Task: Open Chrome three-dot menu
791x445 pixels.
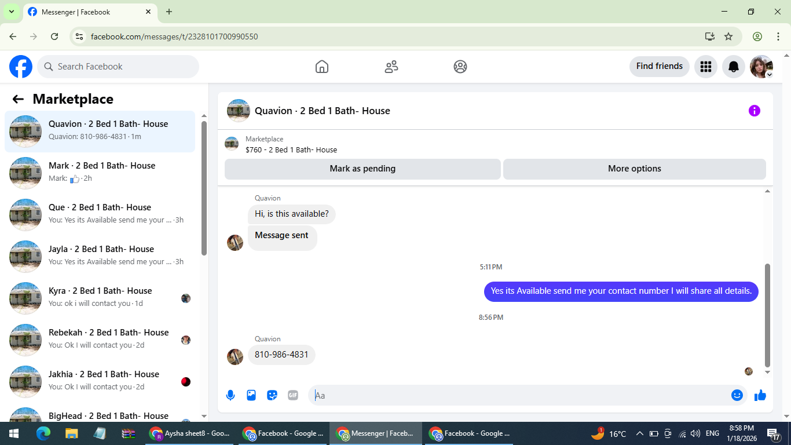Action: (778, 37)
